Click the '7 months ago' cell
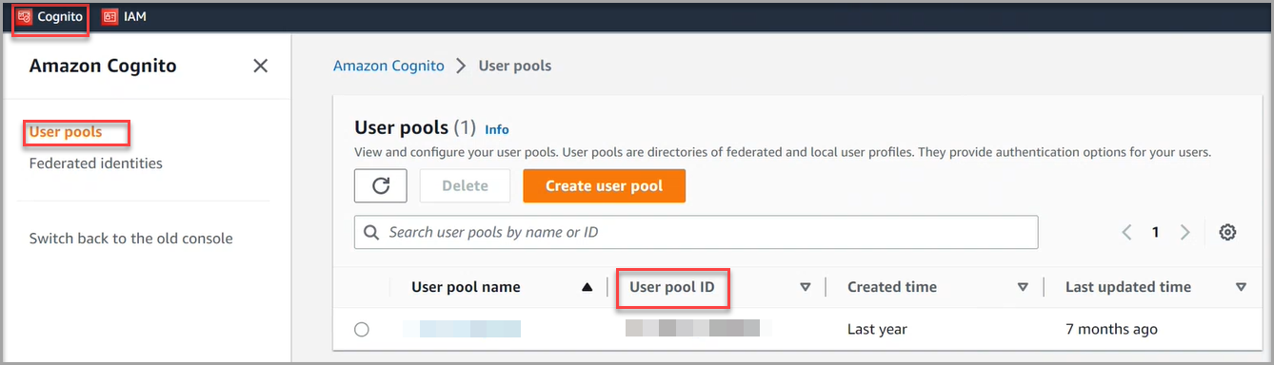Viewport: 1274px width, 365px height. (1111, 330)
